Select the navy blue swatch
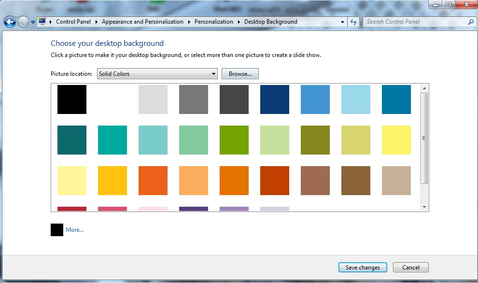 click(275, 99)
